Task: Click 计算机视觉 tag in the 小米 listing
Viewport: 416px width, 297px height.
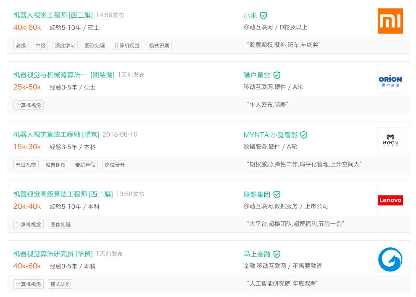Action: pyautogui.click(x=127, y=46)
